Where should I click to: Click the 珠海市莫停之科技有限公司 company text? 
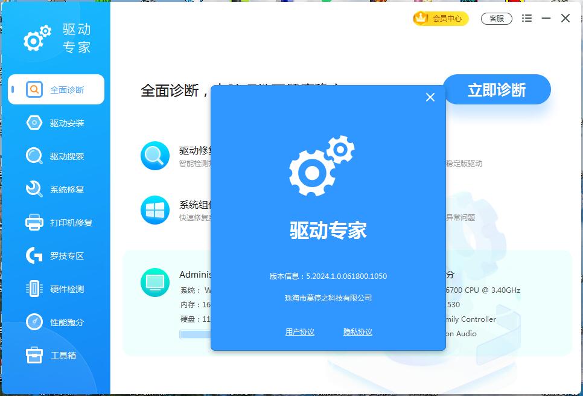pyautogui.click(x=328, y=298)
